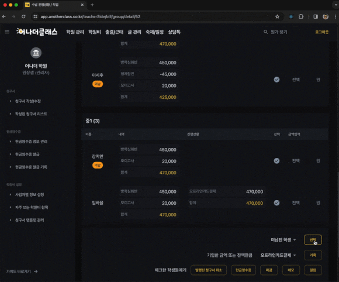This screenshot has height=282, width=339.
Task: Click the 기록 button
Action: (313, 255)
